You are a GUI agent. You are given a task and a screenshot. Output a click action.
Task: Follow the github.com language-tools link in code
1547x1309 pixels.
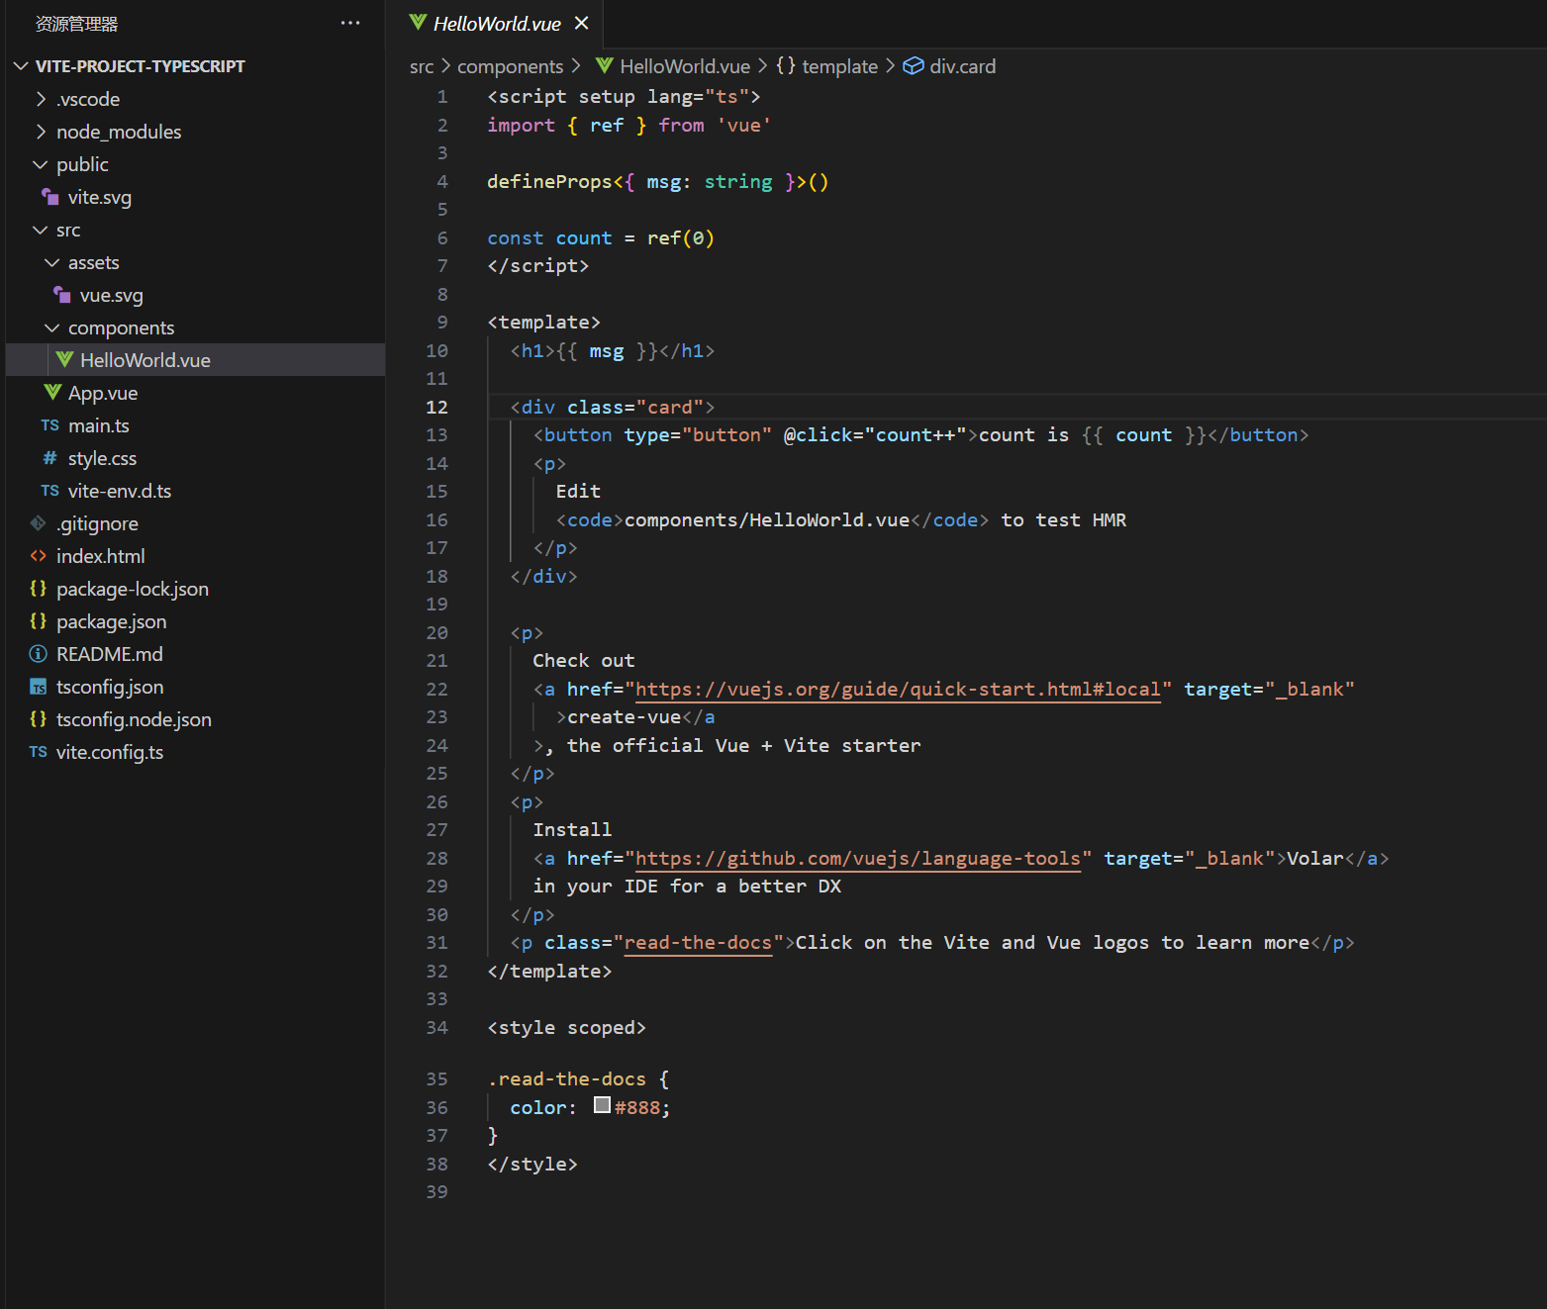click(857, 859)
